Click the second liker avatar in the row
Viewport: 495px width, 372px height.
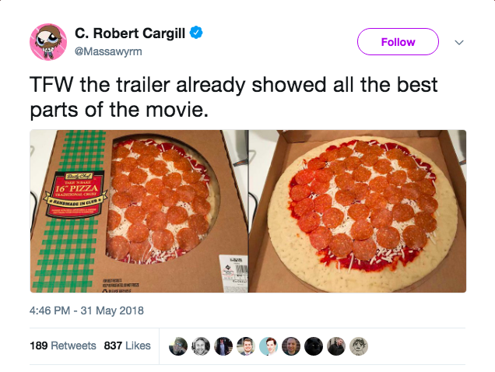click(201, 346)
